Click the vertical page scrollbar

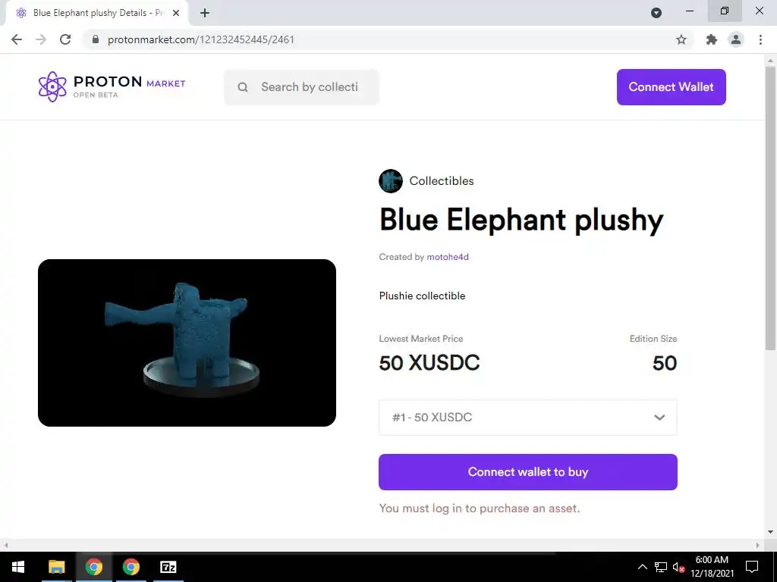(x=770, y=208)
